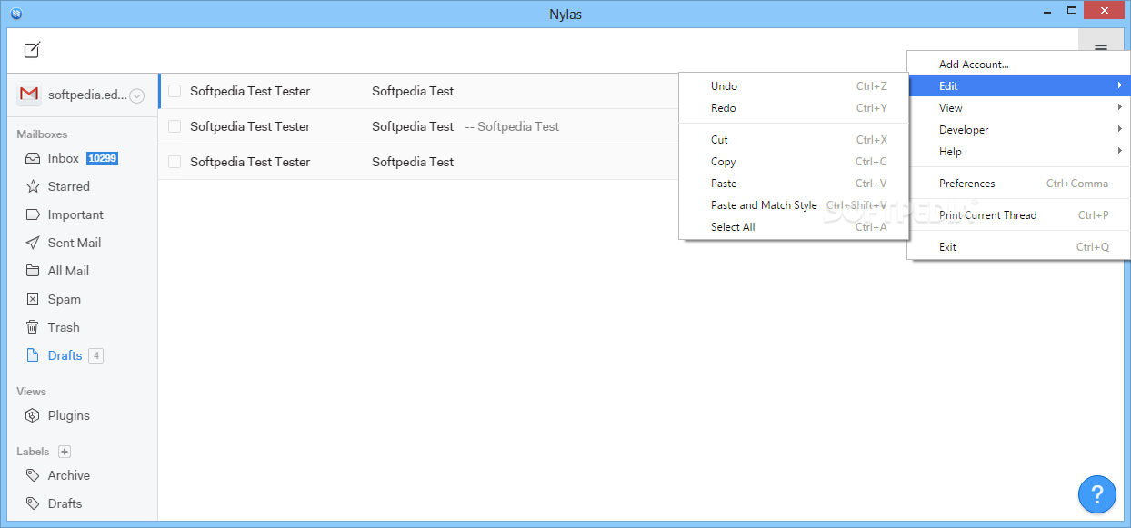Click the Important label icon
Image resolution: width=1131 pixels, height=528 pixels.
[x=33, y=214]
